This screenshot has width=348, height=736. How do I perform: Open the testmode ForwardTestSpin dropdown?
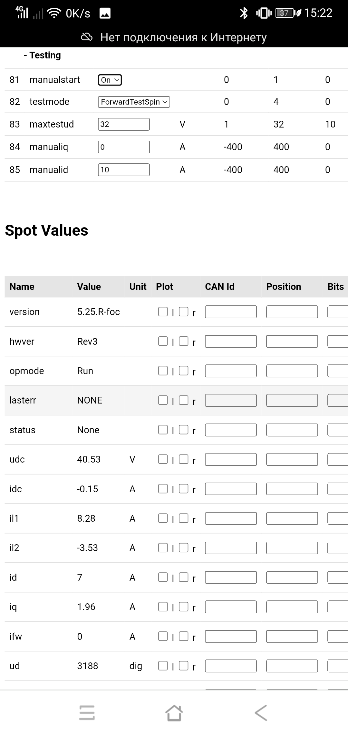pos(134,102)
